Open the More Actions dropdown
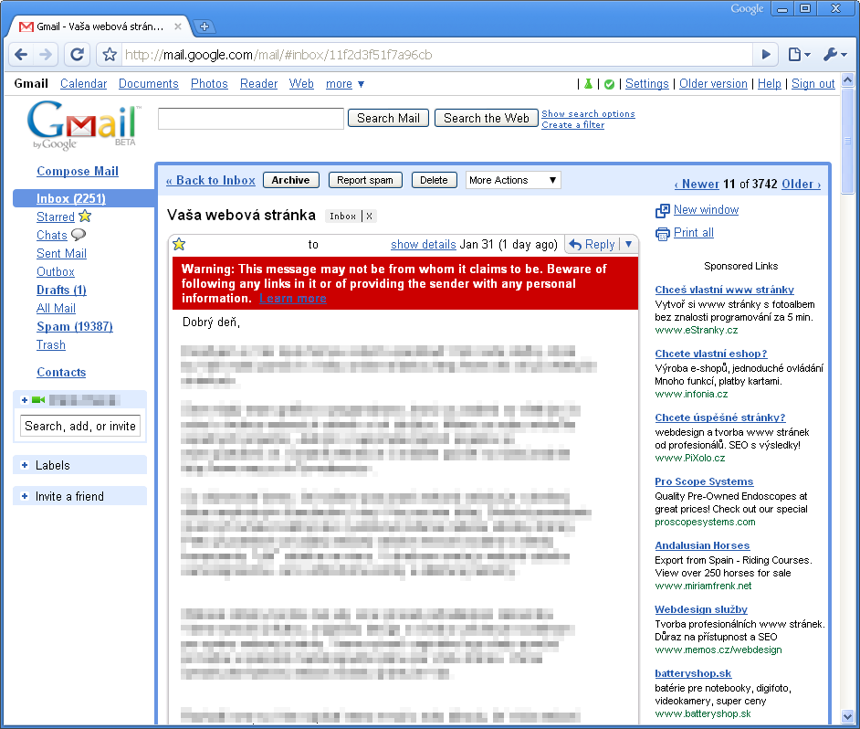 [x=513, y=180]
